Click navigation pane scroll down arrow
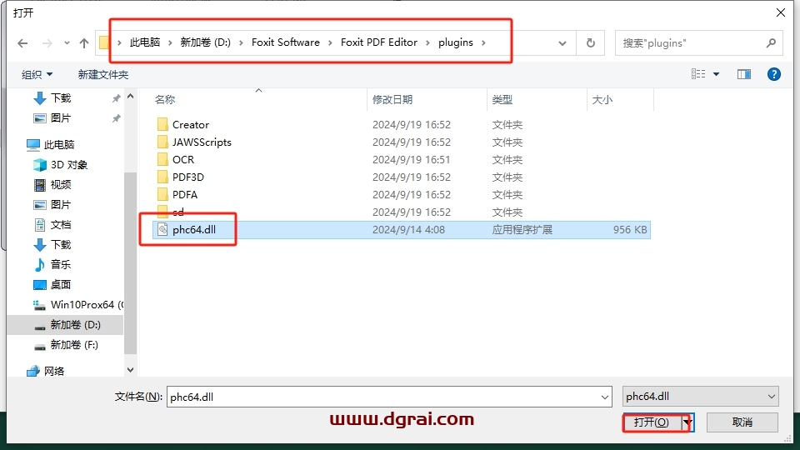 (x=130, y=370)
